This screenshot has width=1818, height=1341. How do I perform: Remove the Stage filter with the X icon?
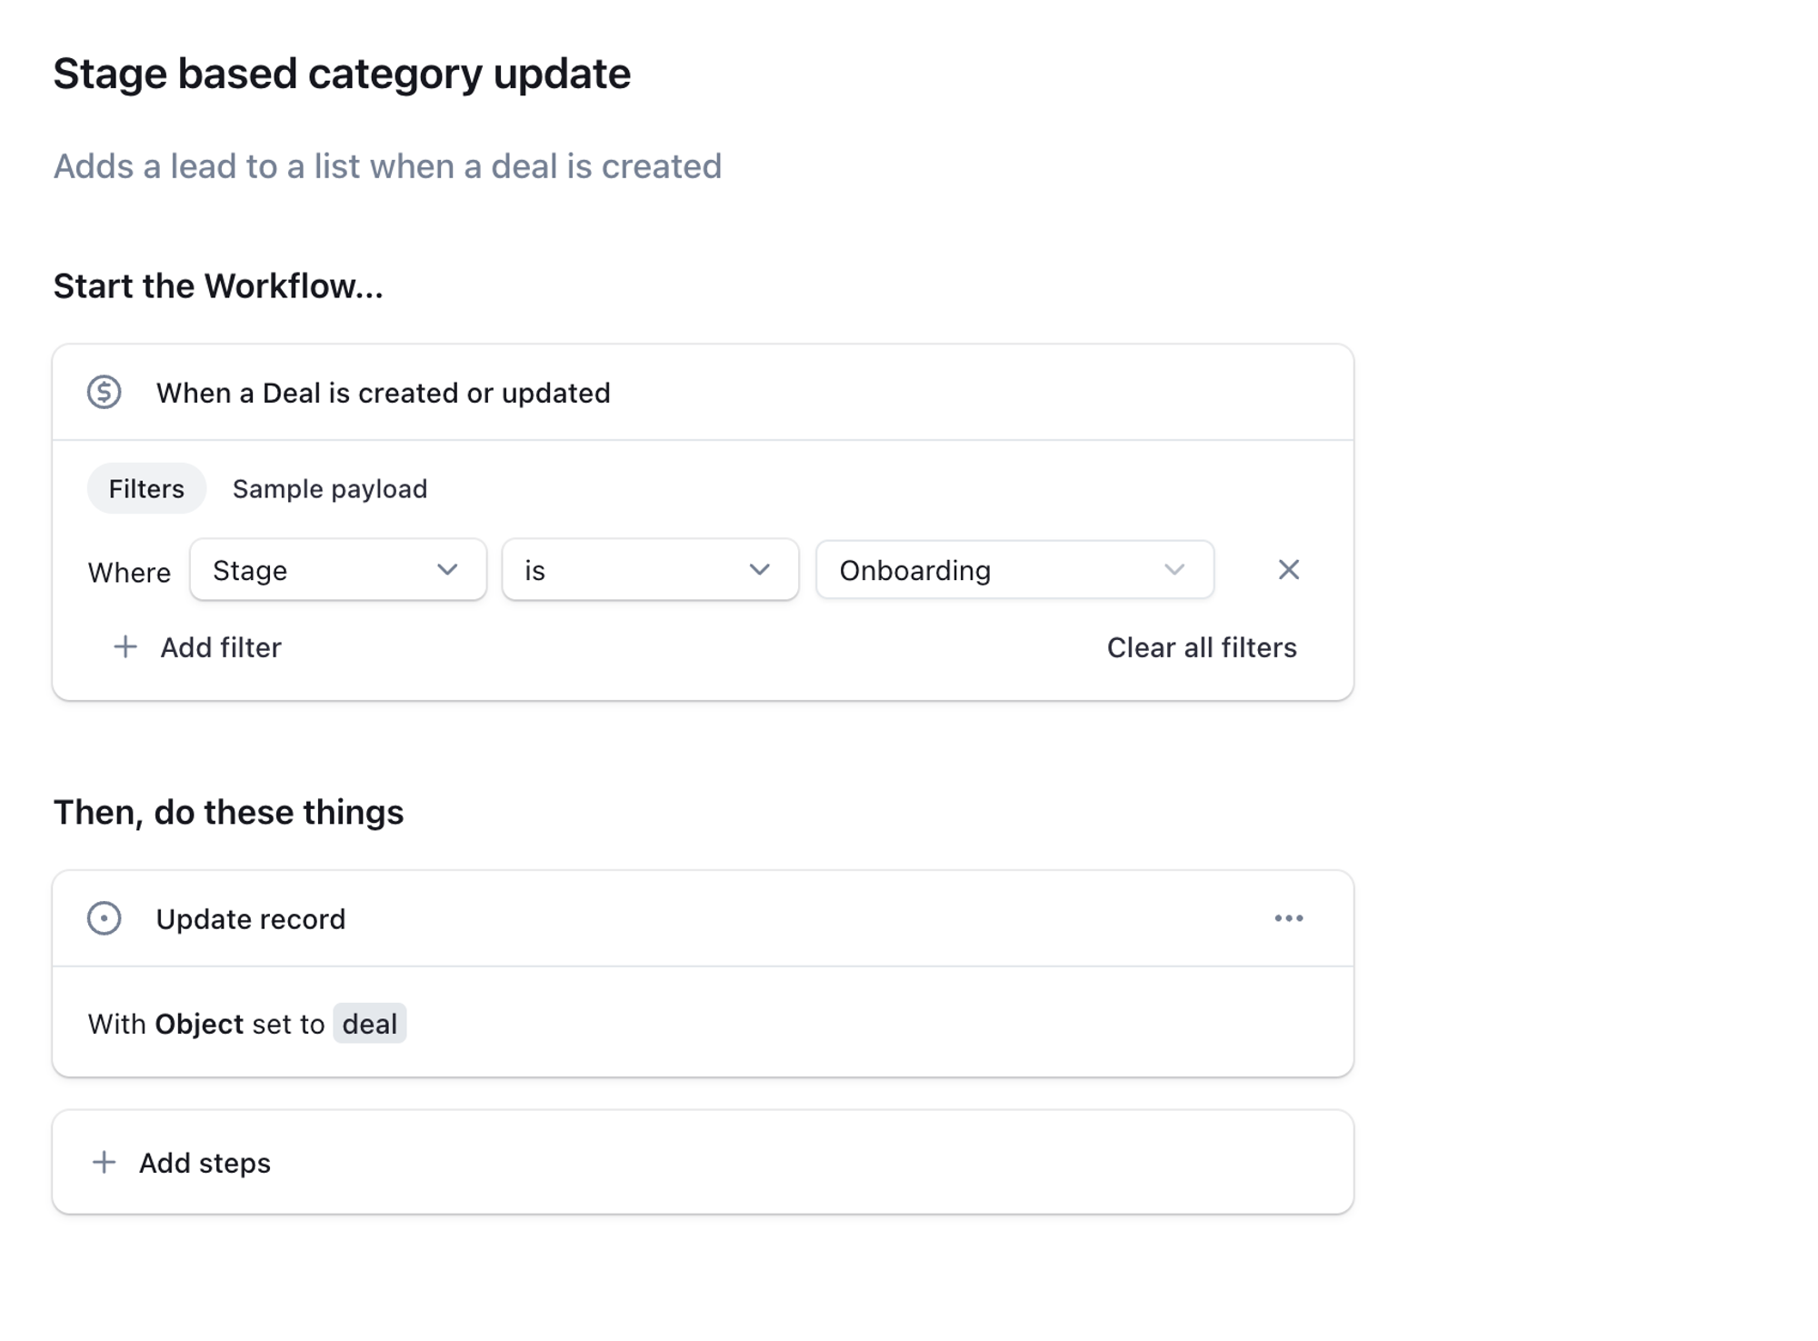[x=1288, y=570]
